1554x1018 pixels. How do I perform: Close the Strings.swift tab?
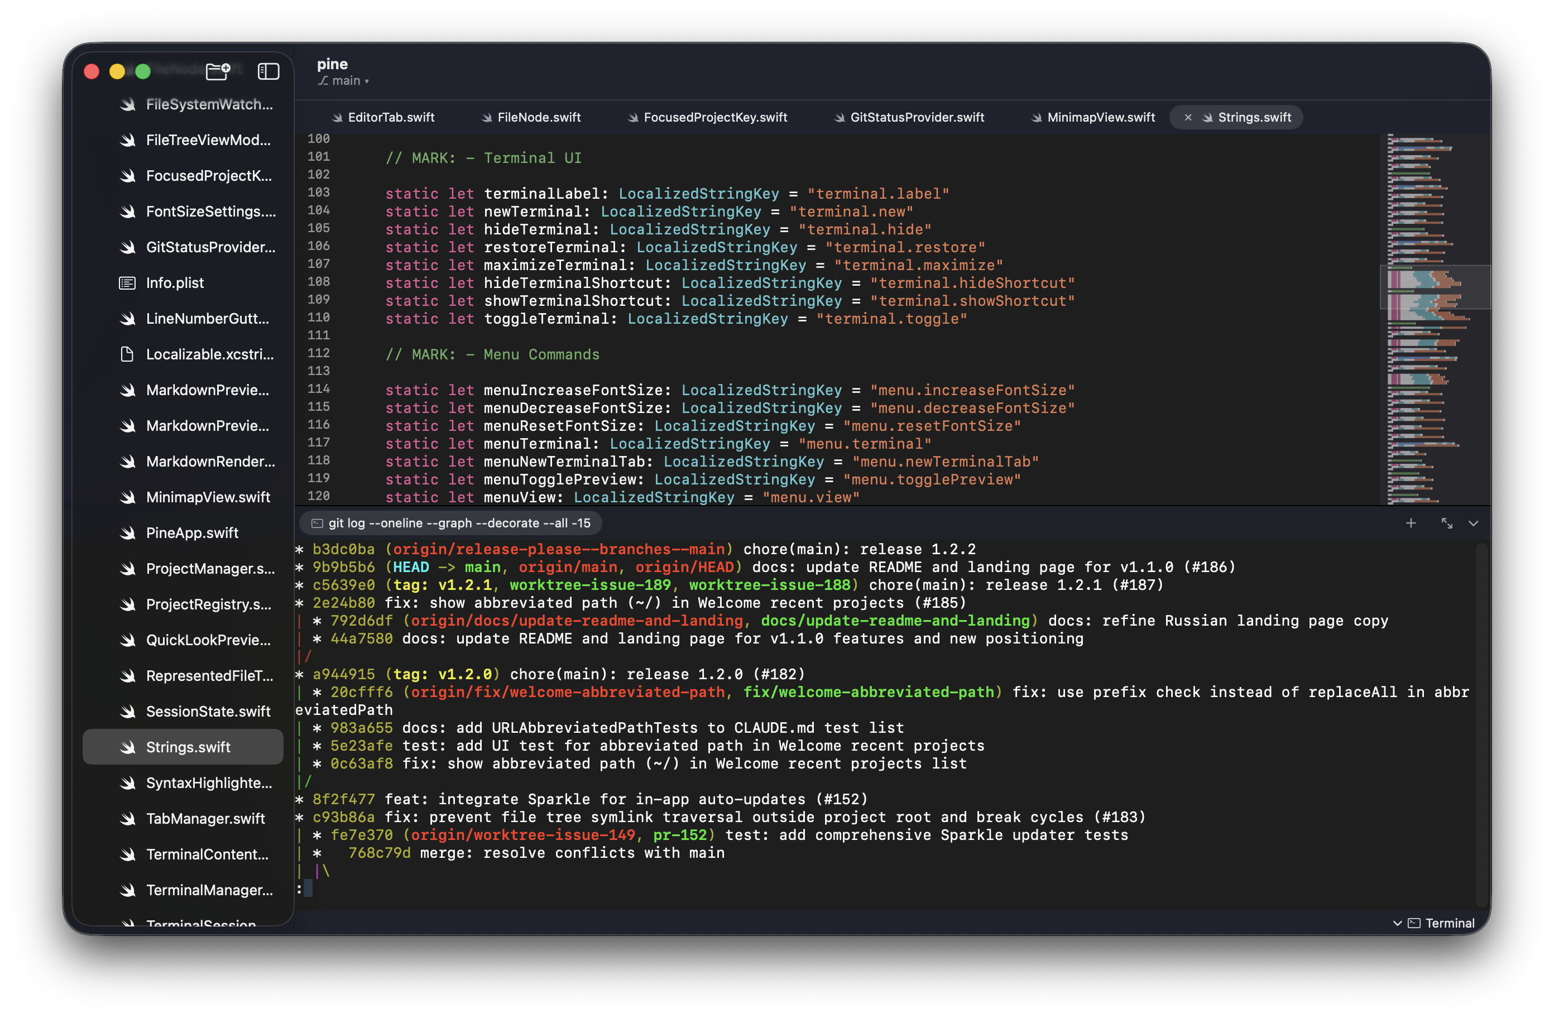click(x=1188, y=117)
